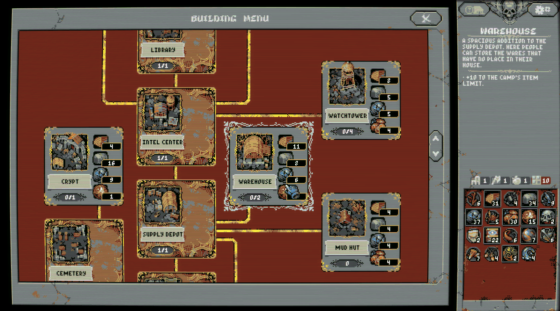Select the Crypt building icon
This screenshot has height=311, width=560.
(70, 152)
